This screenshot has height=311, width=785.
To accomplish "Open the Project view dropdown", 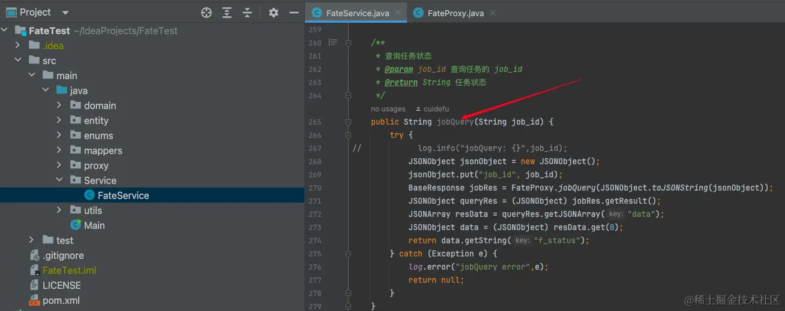I will point(65,13).
